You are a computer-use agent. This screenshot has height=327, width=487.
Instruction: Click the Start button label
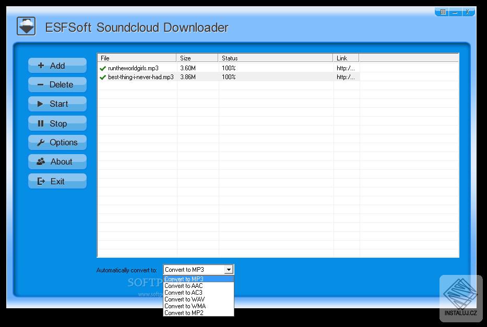pyautogui.click(x=58, y=104)
